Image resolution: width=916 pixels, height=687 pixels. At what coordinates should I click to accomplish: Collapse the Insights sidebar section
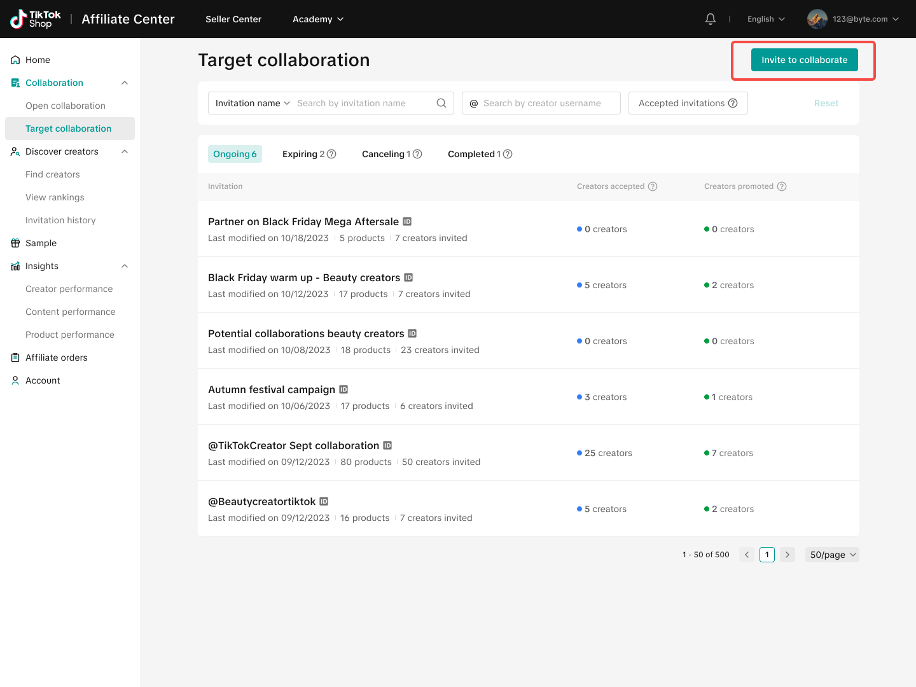coord(125,266)
